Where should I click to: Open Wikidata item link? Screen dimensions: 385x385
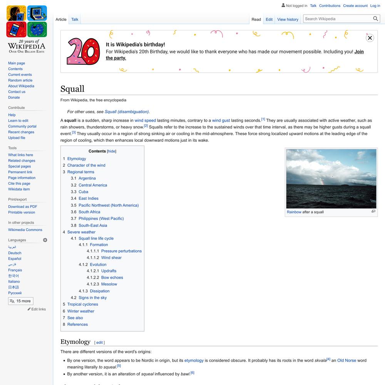[x=19, y=189]
